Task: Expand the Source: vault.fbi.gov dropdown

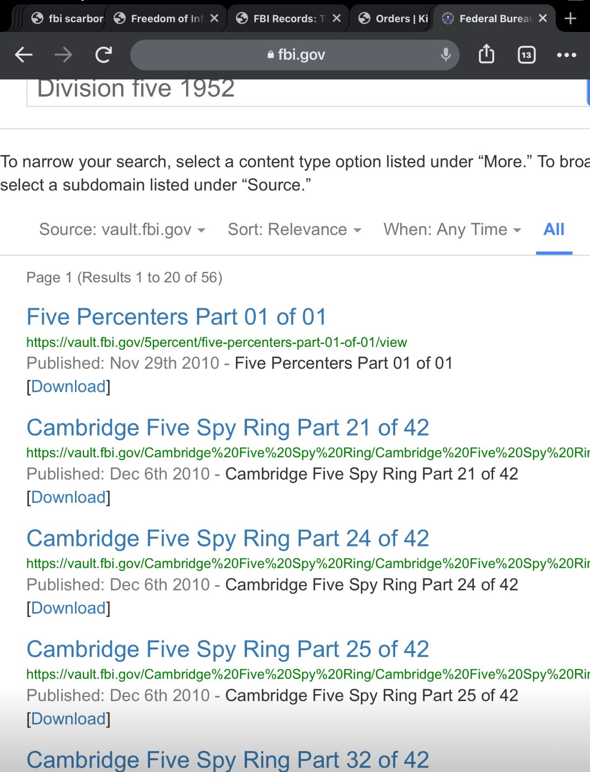Action: 122,229
